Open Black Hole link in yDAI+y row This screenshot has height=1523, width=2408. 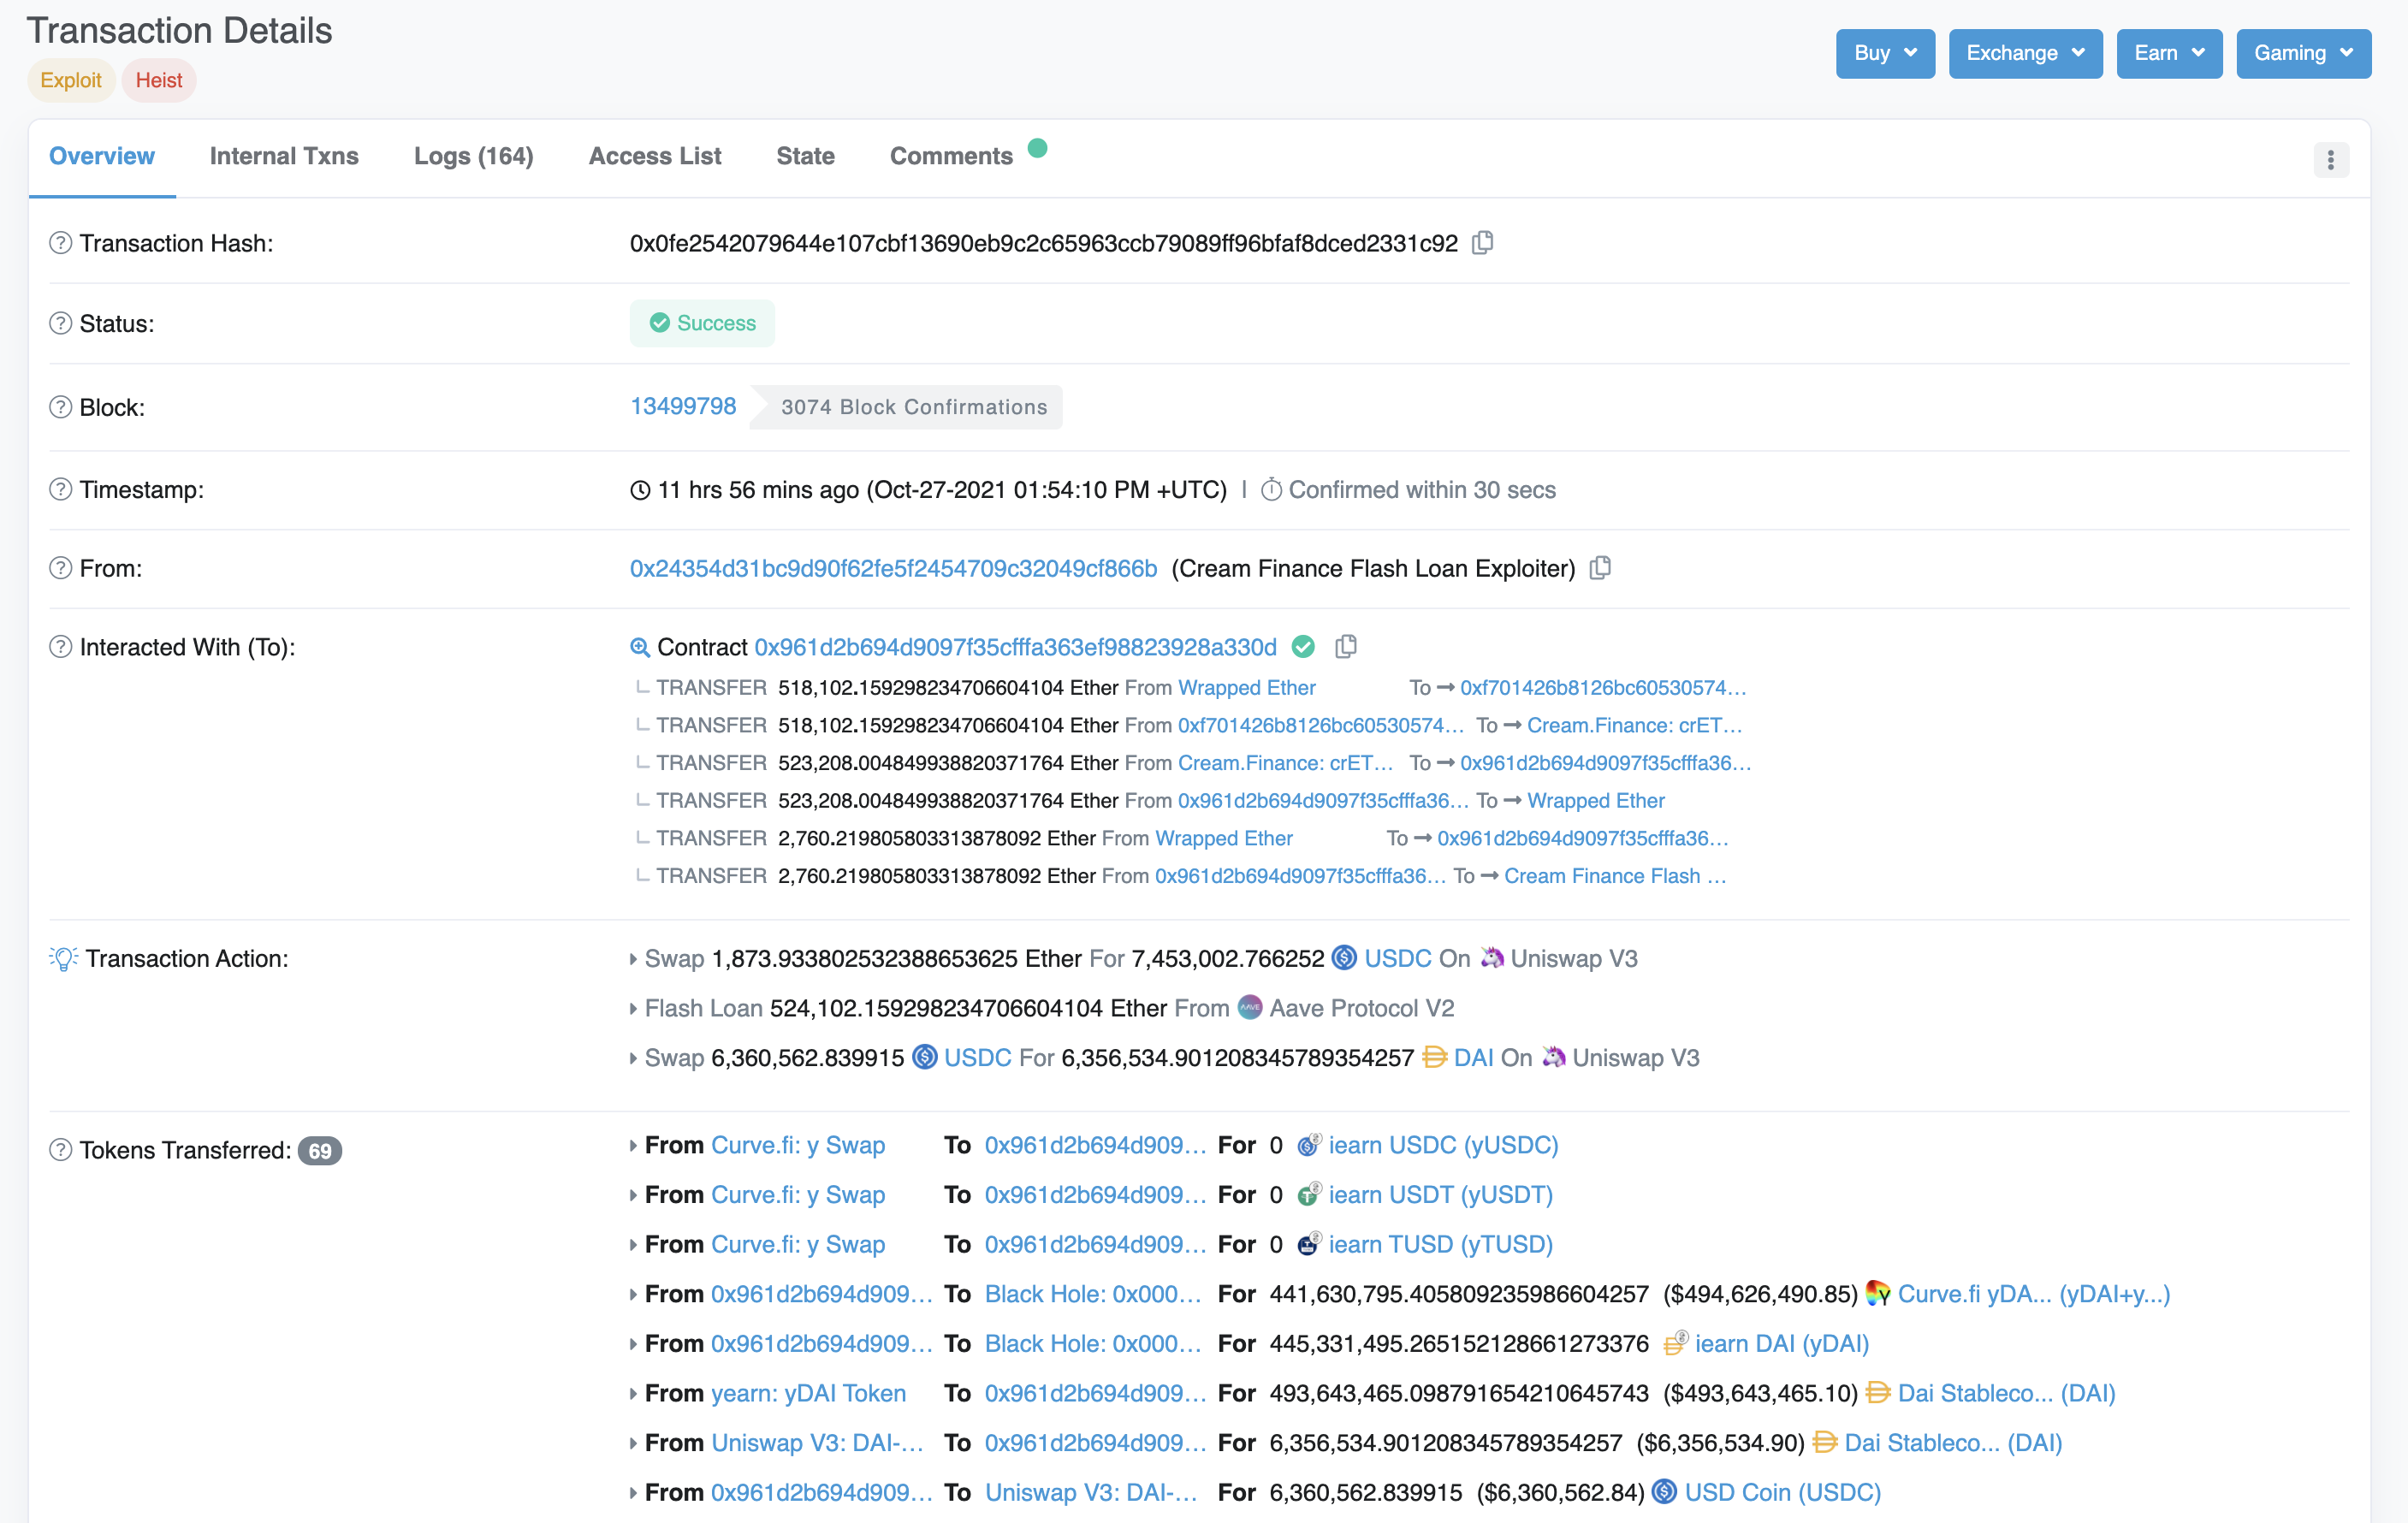(1092, 1294)
